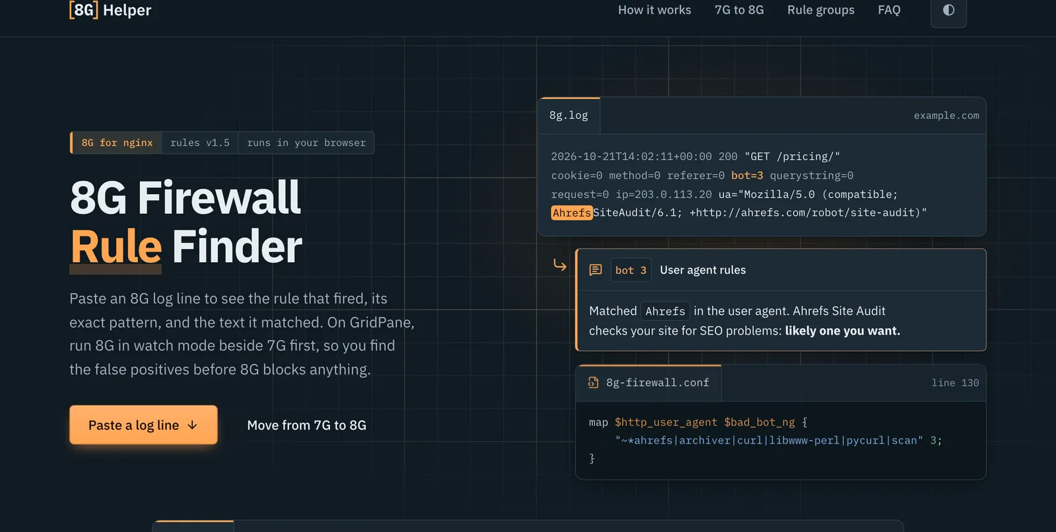Screen dimensions: 1056x532
Task: Follow the Move from 7G to 8G link
Action: coord(307,426)
